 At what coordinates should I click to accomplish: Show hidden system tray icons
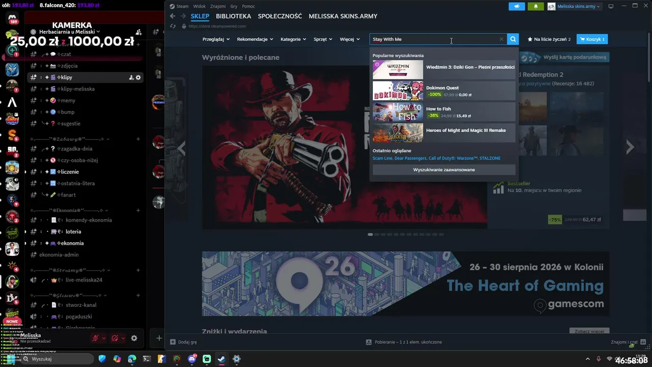pos(587,359)
